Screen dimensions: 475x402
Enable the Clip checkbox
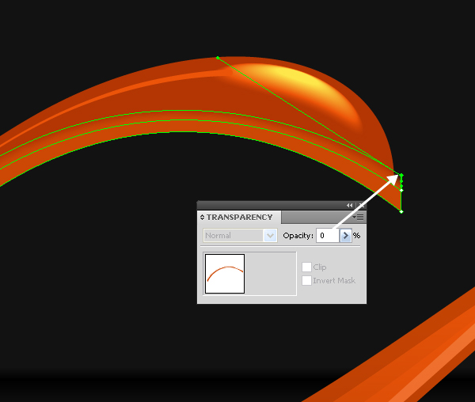click(x=306, y=267)
